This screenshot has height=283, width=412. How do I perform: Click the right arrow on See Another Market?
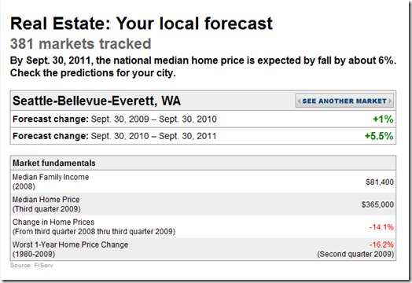(x=390, y=101)
